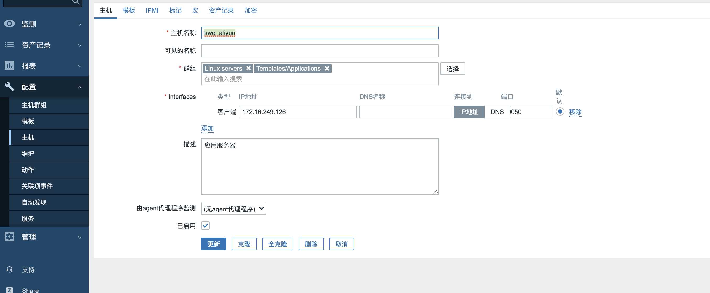Click the Reports bar chart icon

click(9, 65)
